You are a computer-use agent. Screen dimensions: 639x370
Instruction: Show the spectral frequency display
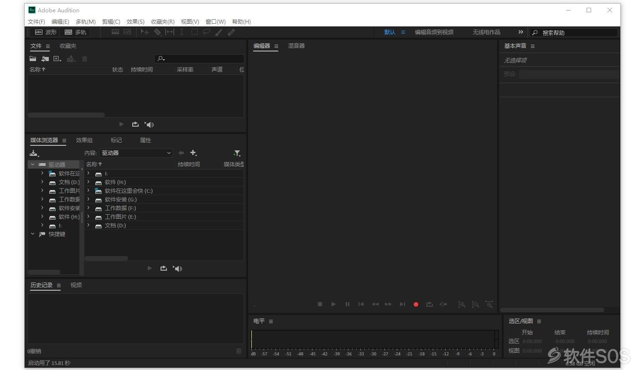pyautogui.click(x=115, y=32)
